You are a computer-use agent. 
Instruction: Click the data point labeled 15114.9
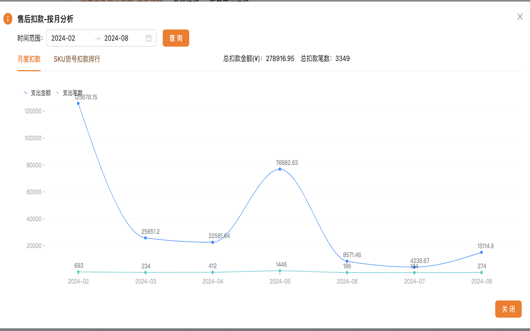click(x=482, y=252)
